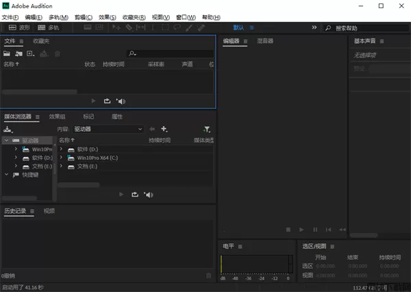This screenshot has width=411, height=292.
Task: Toggle loop playback in Files panel
Action: (107, 101)
